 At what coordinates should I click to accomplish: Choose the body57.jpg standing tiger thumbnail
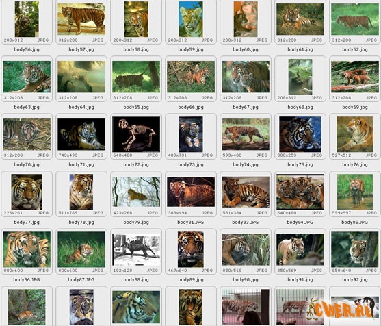[x=81, y=19]
